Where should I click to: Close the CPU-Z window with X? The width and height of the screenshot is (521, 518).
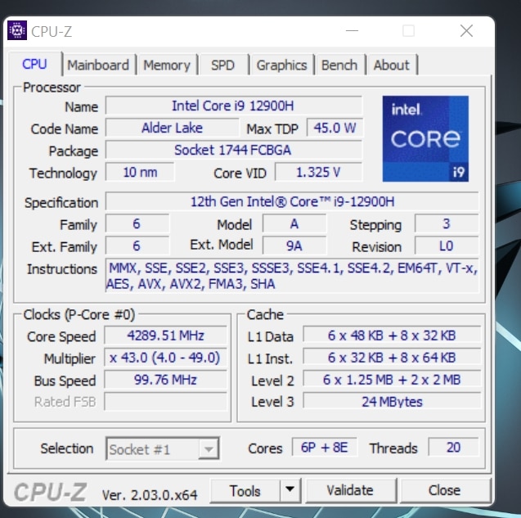click(466, 31)
